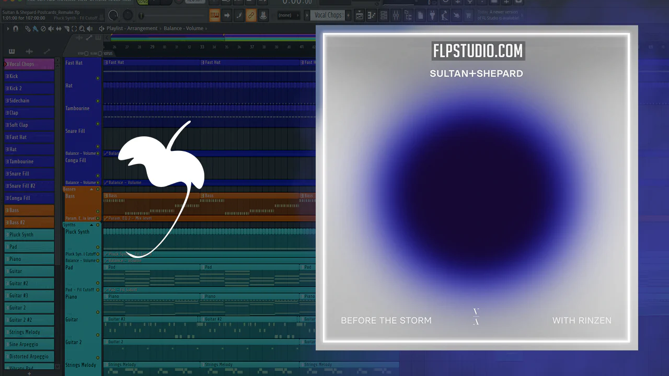Toggle the Fast Hat track mute switch

tap(98, 78)
